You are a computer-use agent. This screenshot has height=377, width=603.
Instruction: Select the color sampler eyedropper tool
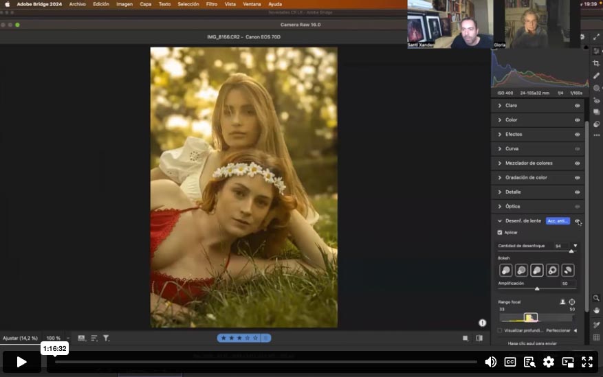596,325
